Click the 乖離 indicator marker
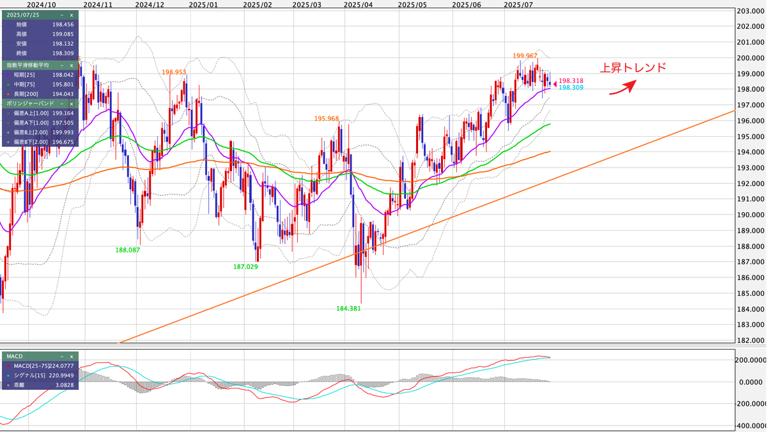This screenshot has height=432, width=767. click(x=8, y=385)
